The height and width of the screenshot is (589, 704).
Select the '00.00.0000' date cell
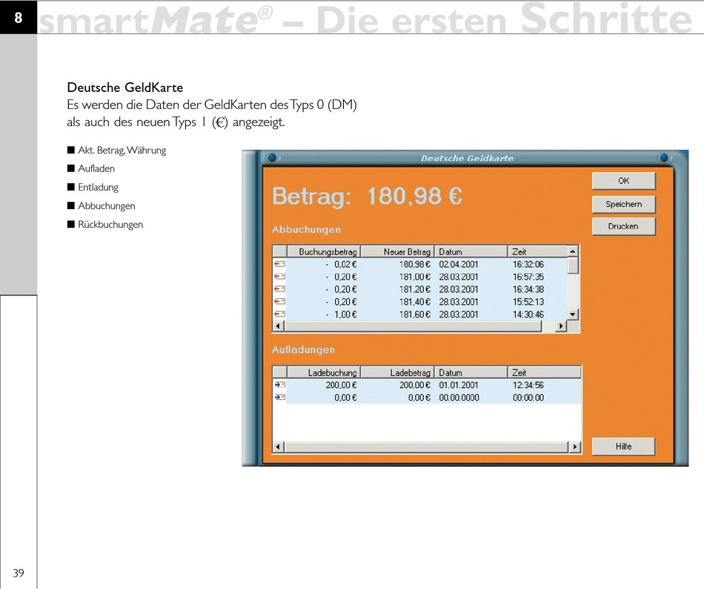click(x=459, y=398)
